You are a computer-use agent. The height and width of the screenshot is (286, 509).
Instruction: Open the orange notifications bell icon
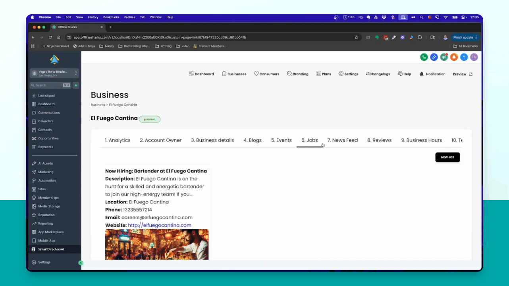(x=454, y=57)
